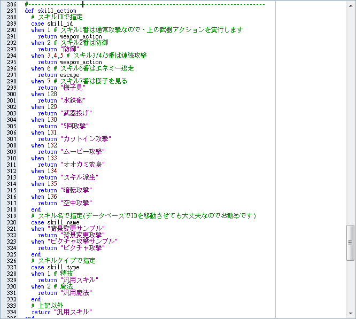Click 'end' on line 318
Screen dimensions: 356x319
(x=36, y=209)
